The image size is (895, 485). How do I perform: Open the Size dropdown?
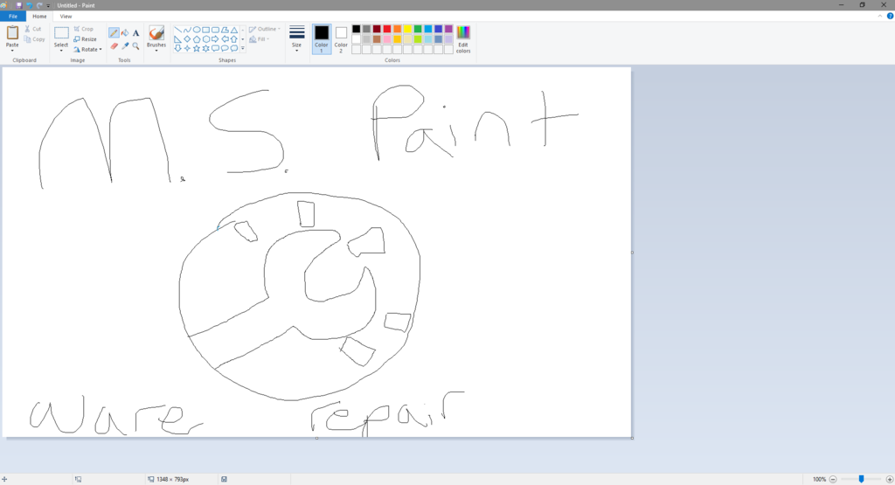pyautogui.click(x=297, y=39)
